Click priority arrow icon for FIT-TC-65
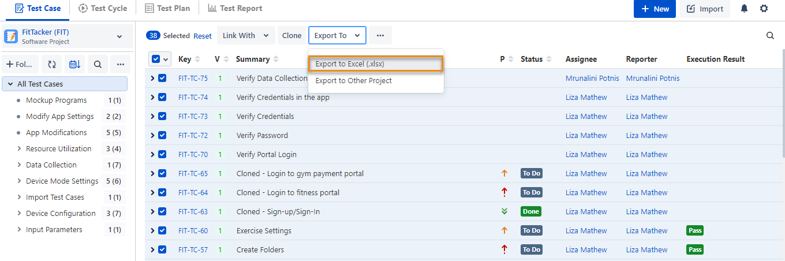This screenshot has width=785, height=261. (x=504, y=173)
